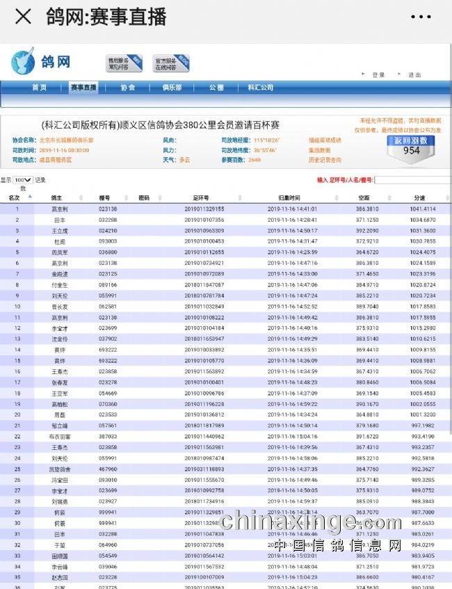Viewport: 452px width, 589px height.
Task: Click loft number 467960 in row 25
Action: (x=108, y=469)
